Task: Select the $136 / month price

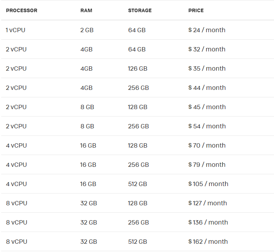Action: tap(208, 222)
